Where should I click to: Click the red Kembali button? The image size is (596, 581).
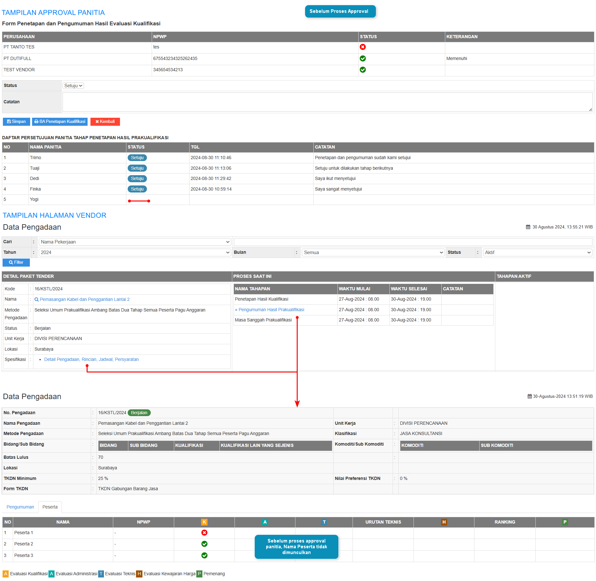[105, 122]
